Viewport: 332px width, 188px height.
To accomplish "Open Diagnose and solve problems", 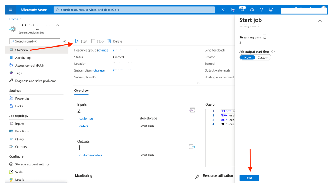I will (x=37, y=81).
